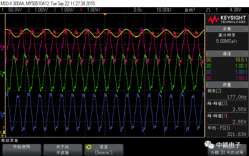Click the channel 2 ground marker

click(2, 74)
